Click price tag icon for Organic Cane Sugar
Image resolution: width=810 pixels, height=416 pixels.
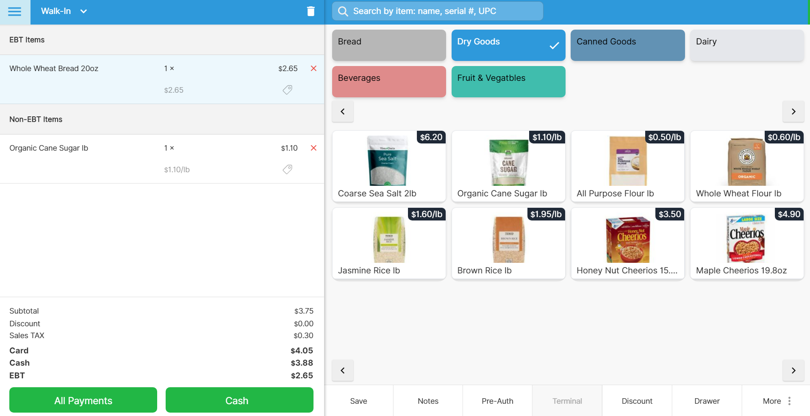(287, 169)
